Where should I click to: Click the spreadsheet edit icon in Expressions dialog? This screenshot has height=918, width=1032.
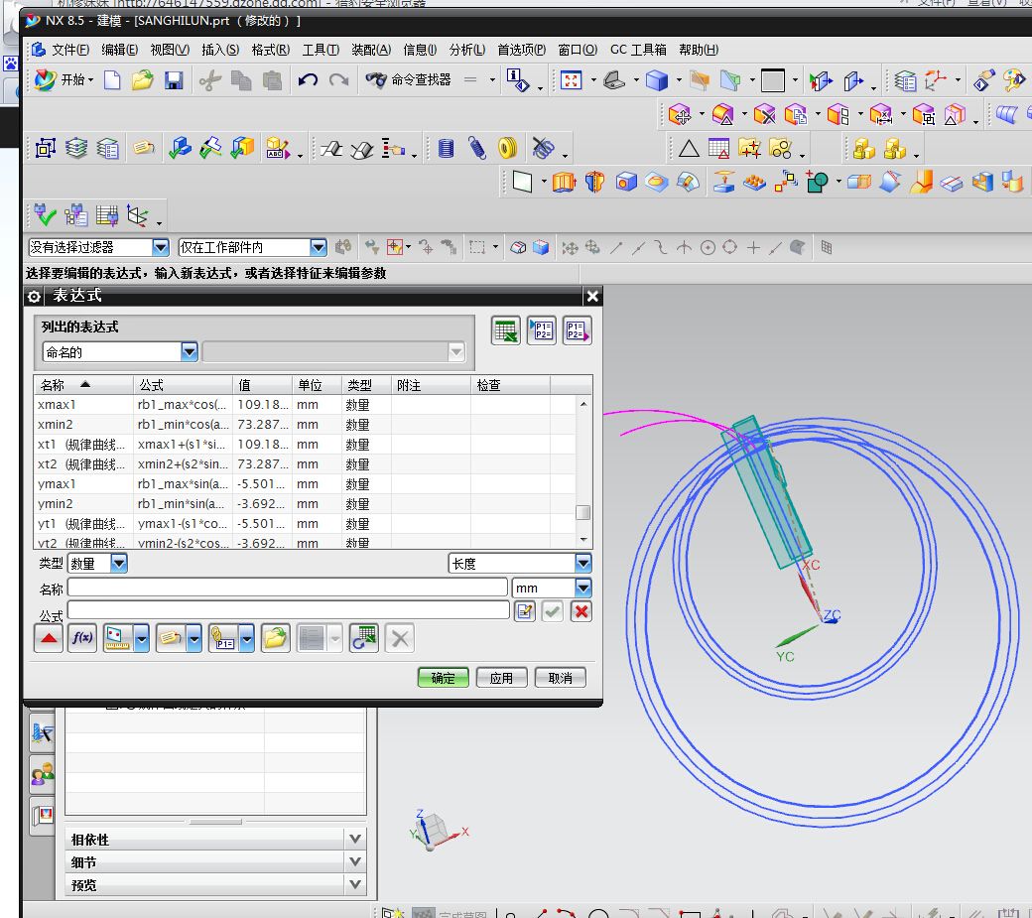pos(505,330)
